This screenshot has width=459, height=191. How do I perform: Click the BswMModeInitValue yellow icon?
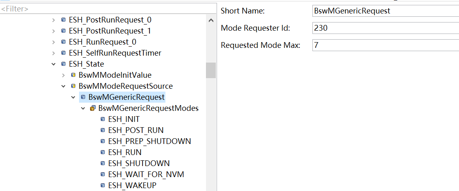73,75
